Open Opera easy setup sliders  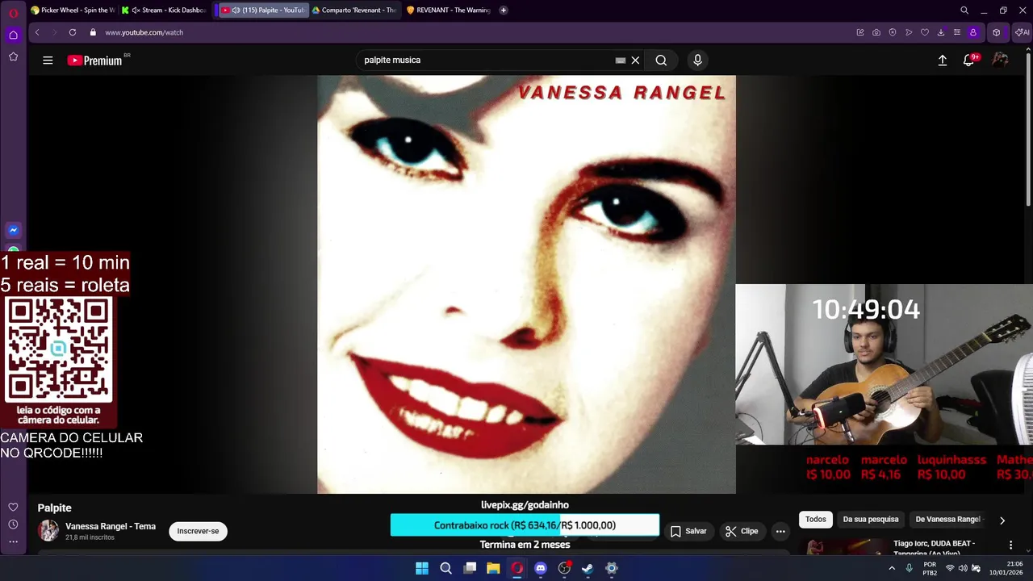coord(957,32)
